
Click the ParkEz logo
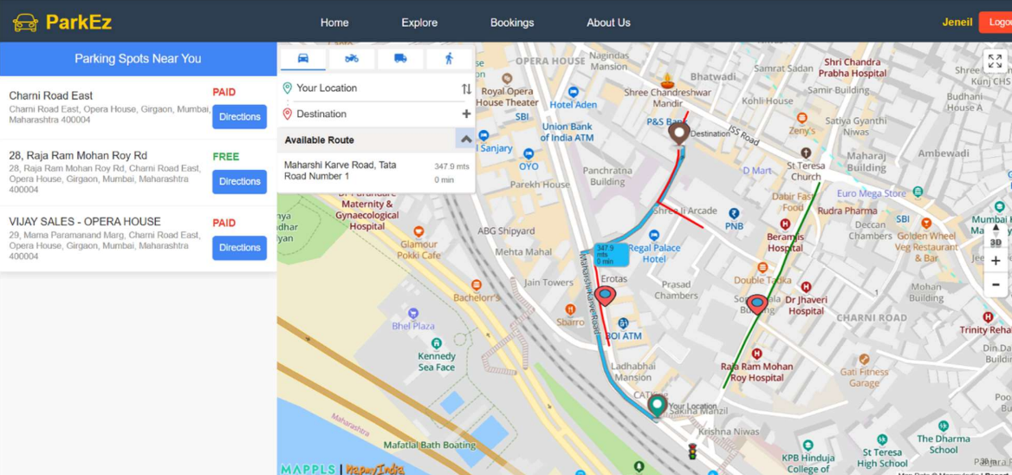(62, 22)
